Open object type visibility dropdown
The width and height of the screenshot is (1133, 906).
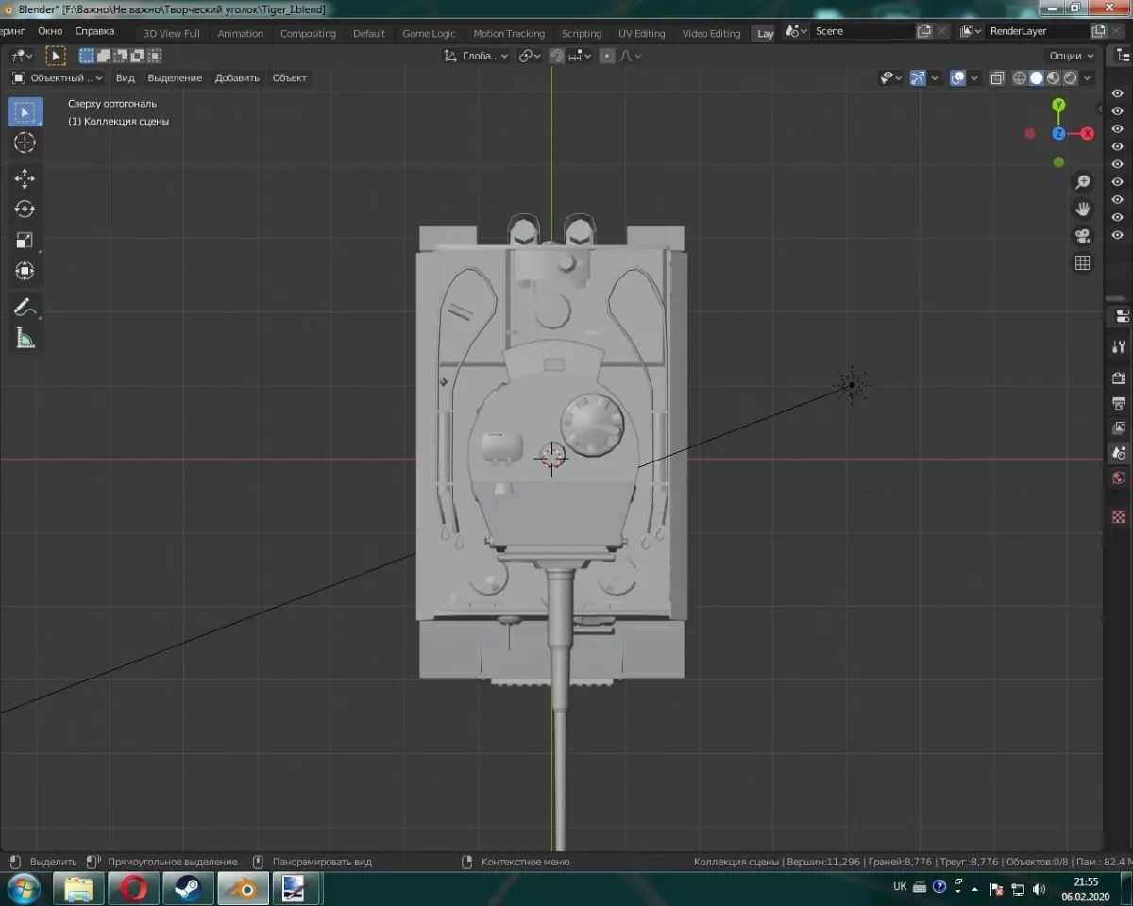(891, 78)
